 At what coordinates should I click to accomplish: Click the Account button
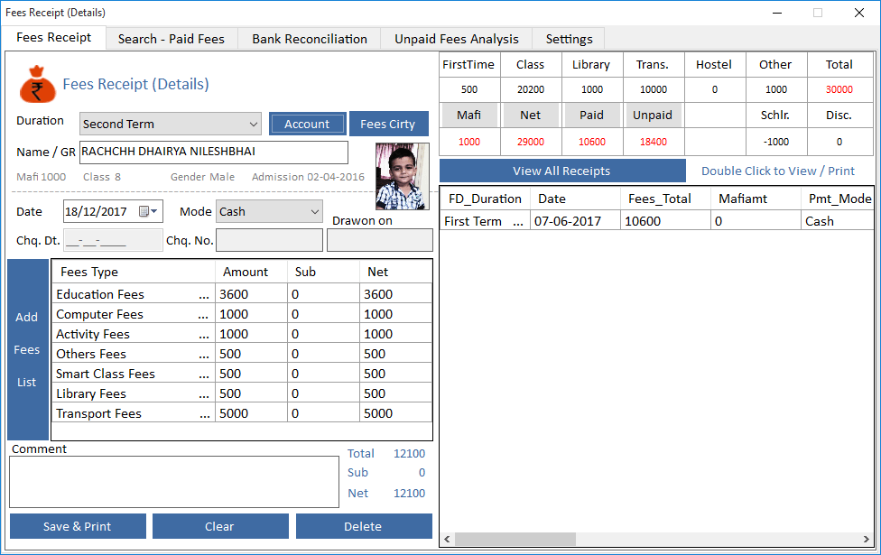307,124
